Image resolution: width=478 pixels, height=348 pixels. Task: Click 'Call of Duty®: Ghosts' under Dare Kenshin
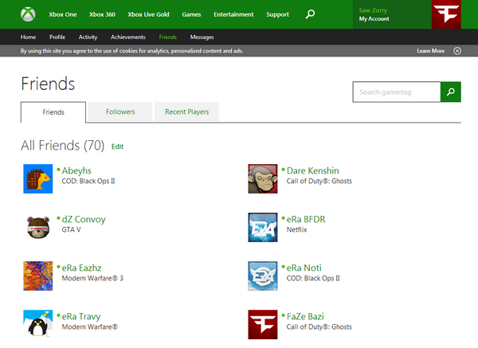[x=319, y=181]
